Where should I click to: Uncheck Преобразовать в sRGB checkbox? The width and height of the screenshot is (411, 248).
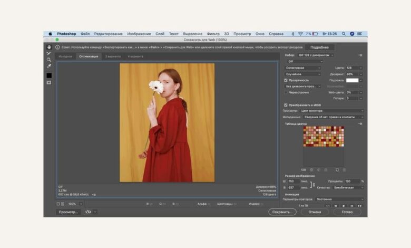click(x=286, y=105)
